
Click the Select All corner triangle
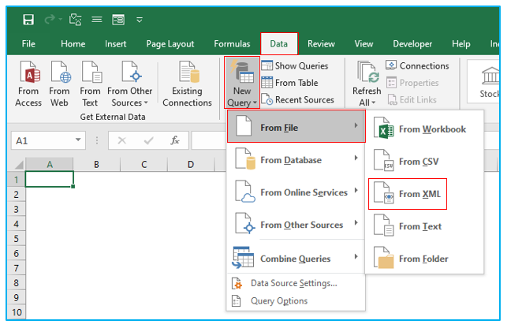19,165
